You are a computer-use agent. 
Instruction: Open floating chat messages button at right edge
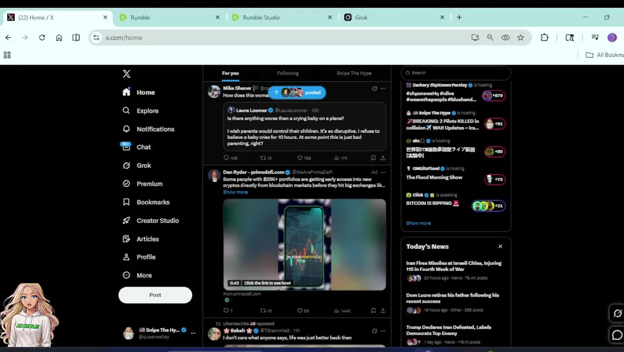tap(617, 335)
